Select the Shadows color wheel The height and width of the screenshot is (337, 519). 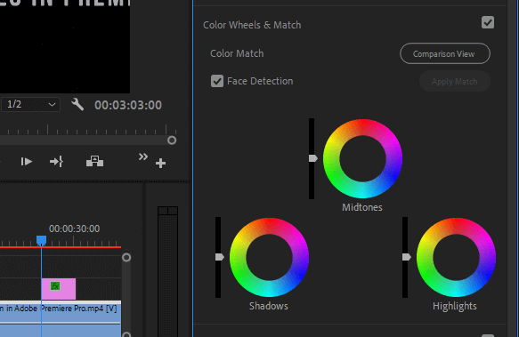point(269,257)
